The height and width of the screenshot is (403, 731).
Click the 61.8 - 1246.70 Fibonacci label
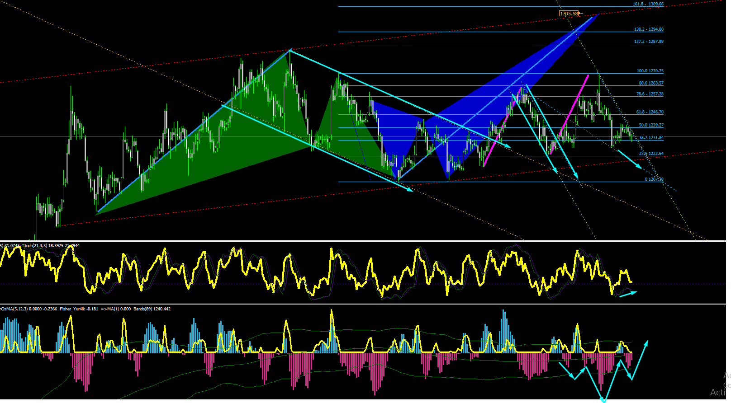[x=650, y=112]
